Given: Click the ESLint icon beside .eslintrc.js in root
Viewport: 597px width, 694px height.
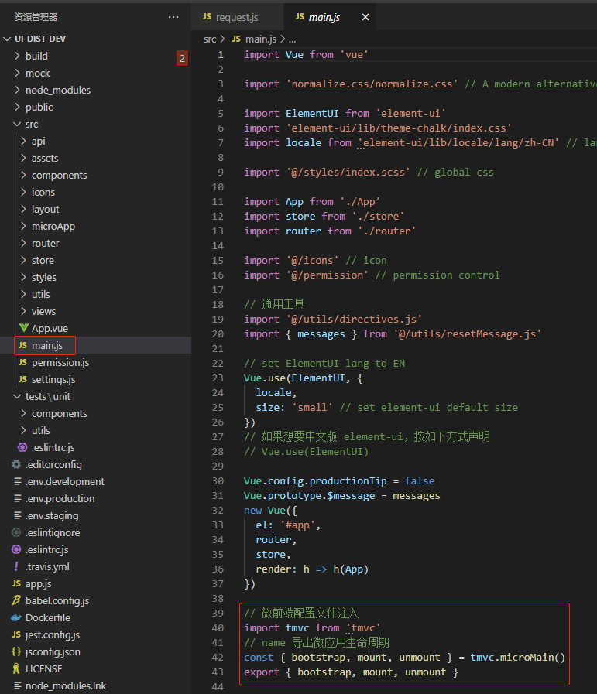Looking at the screenshot, I should (16, 549).
